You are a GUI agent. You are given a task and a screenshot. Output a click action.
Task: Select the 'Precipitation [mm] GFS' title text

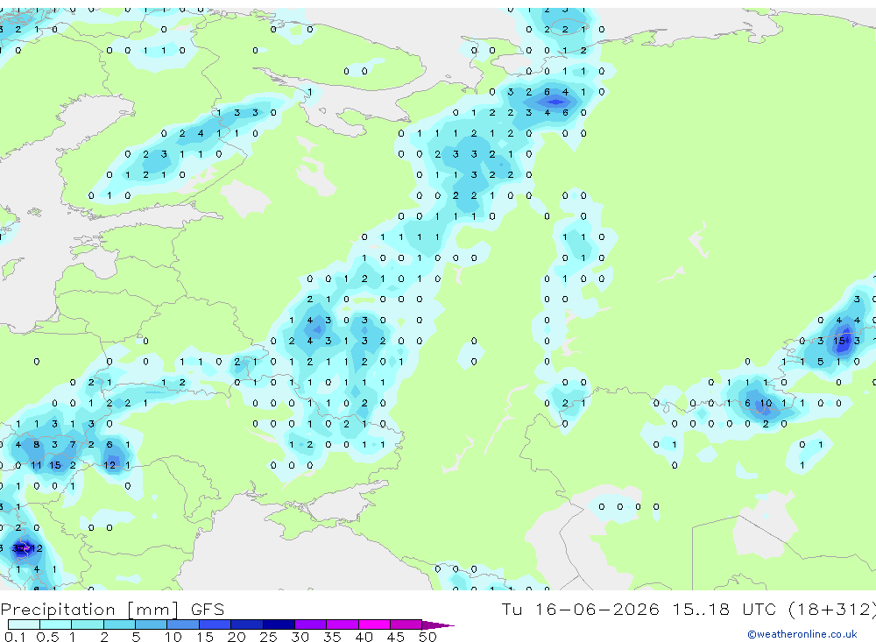(112, 610)
